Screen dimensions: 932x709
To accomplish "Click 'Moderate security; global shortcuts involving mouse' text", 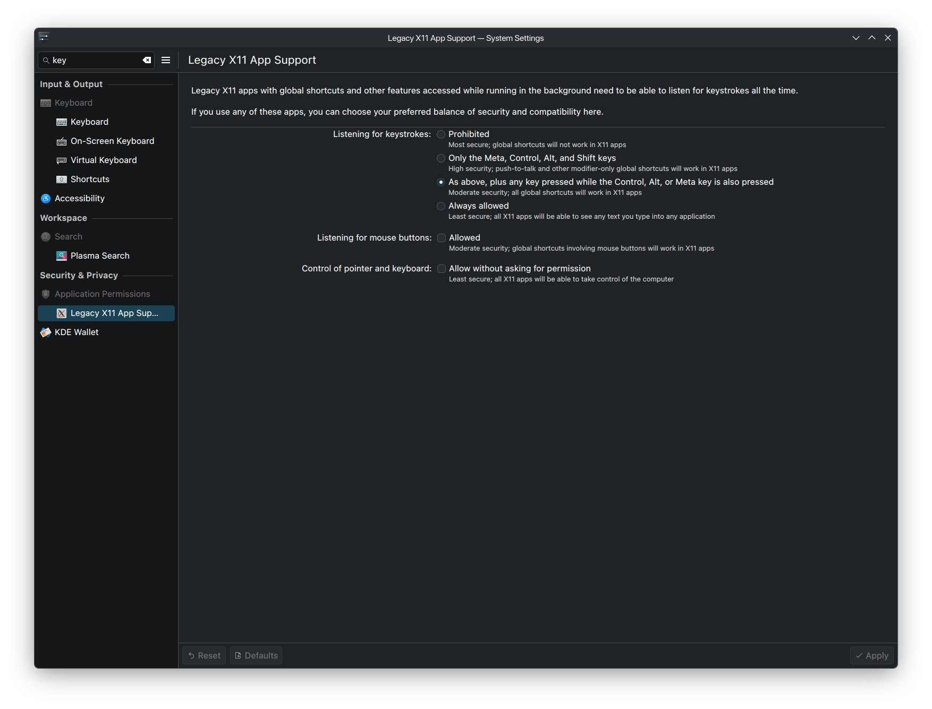I will (x=581, y=249).
